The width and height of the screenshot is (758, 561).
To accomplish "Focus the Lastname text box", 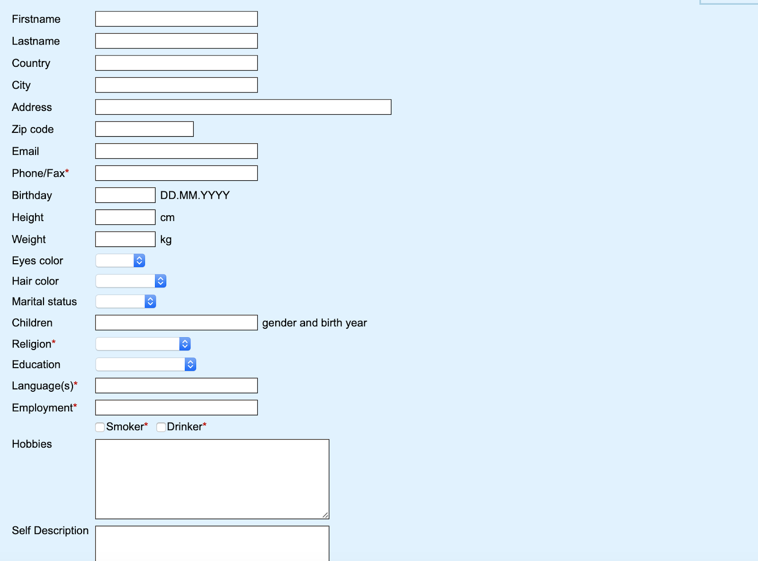I will [x=176, y=41].
